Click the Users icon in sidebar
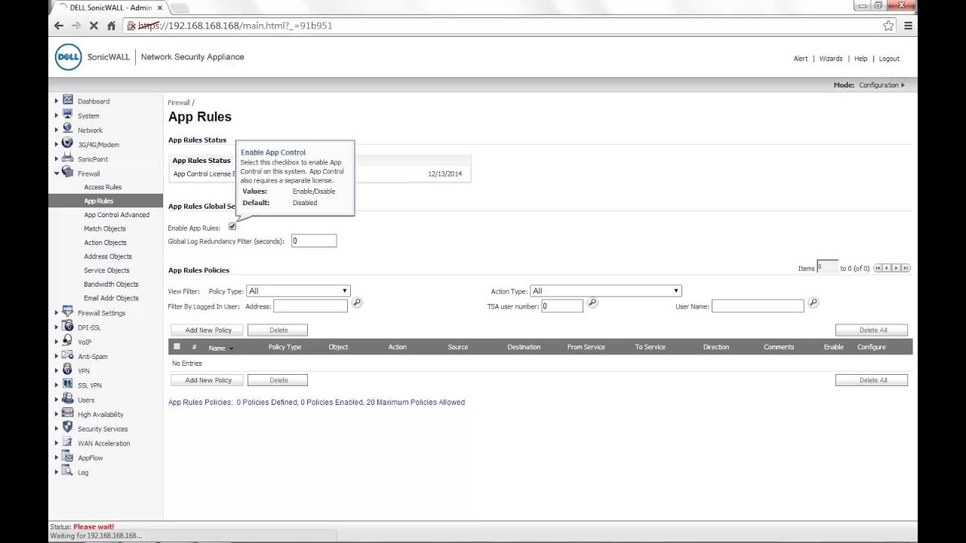 [68, 399]
